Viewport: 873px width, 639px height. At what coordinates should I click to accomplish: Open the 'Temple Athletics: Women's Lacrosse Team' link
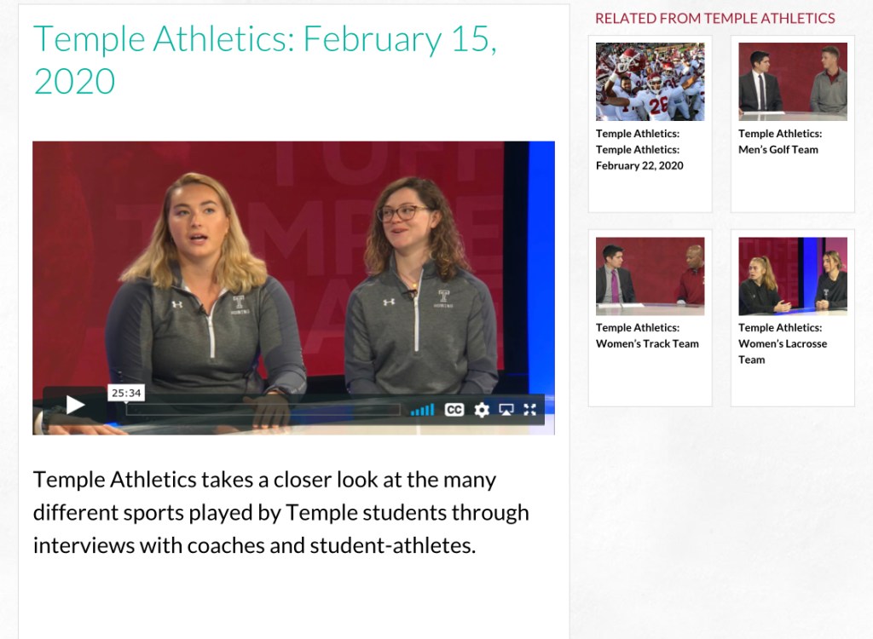click(782, 343)
